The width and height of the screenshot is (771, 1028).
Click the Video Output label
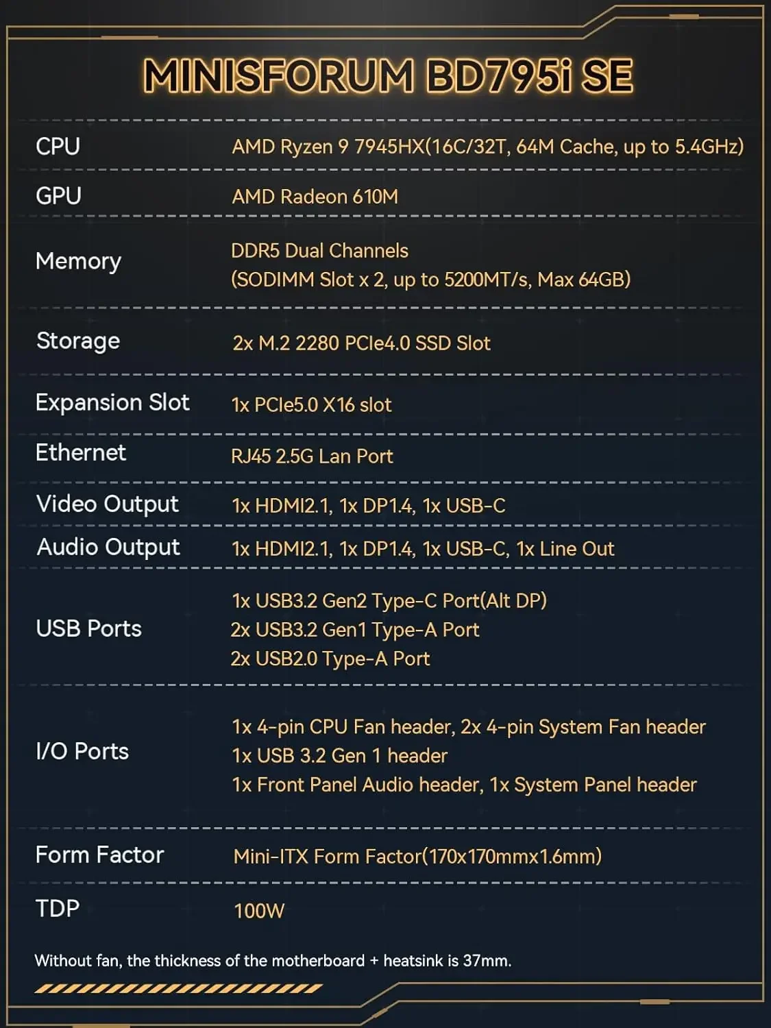click(x=108, y=504)
